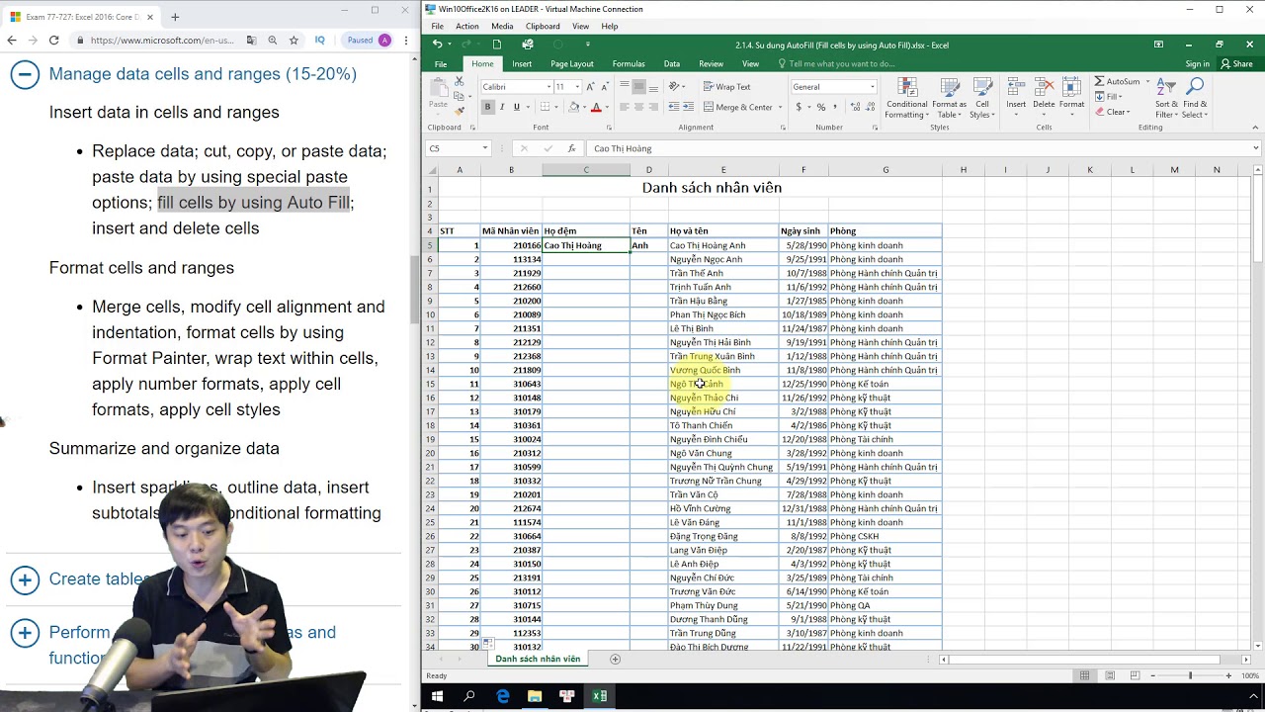Click the Middle Align icon
Viewport: 1265px width, 712px height.
(x=638, y=87)
